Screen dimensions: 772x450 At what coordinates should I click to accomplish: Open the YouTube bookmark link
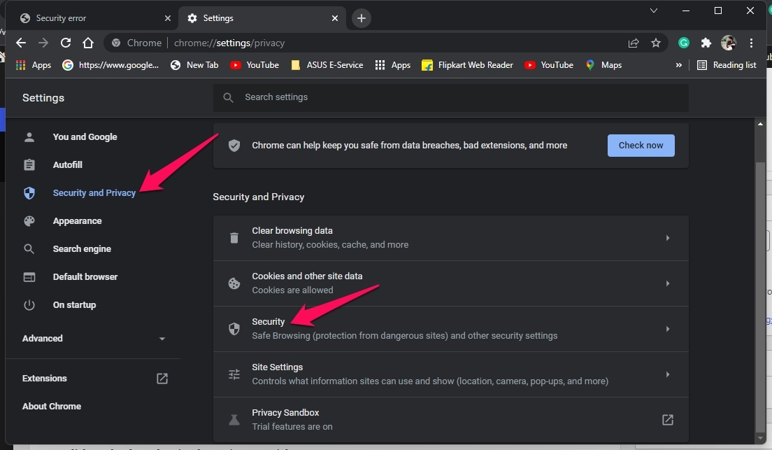(x=255, y=65)
